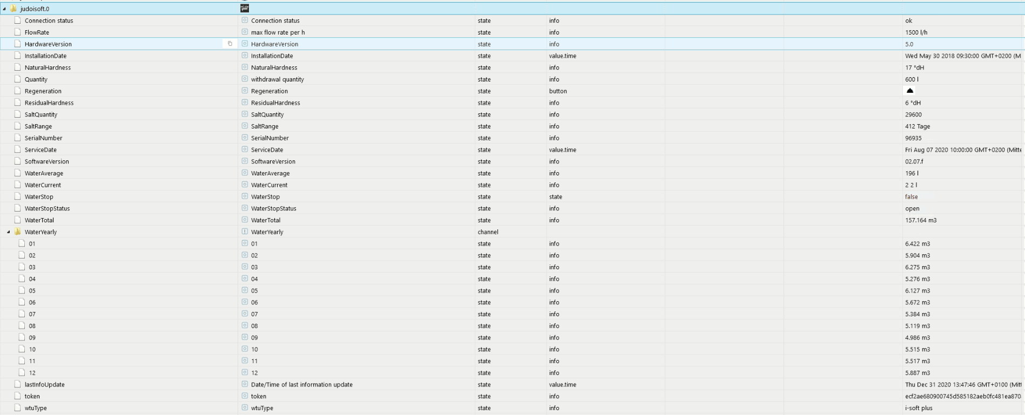Click the token hash value starting 'ecf2ae'

coord(963,396)
